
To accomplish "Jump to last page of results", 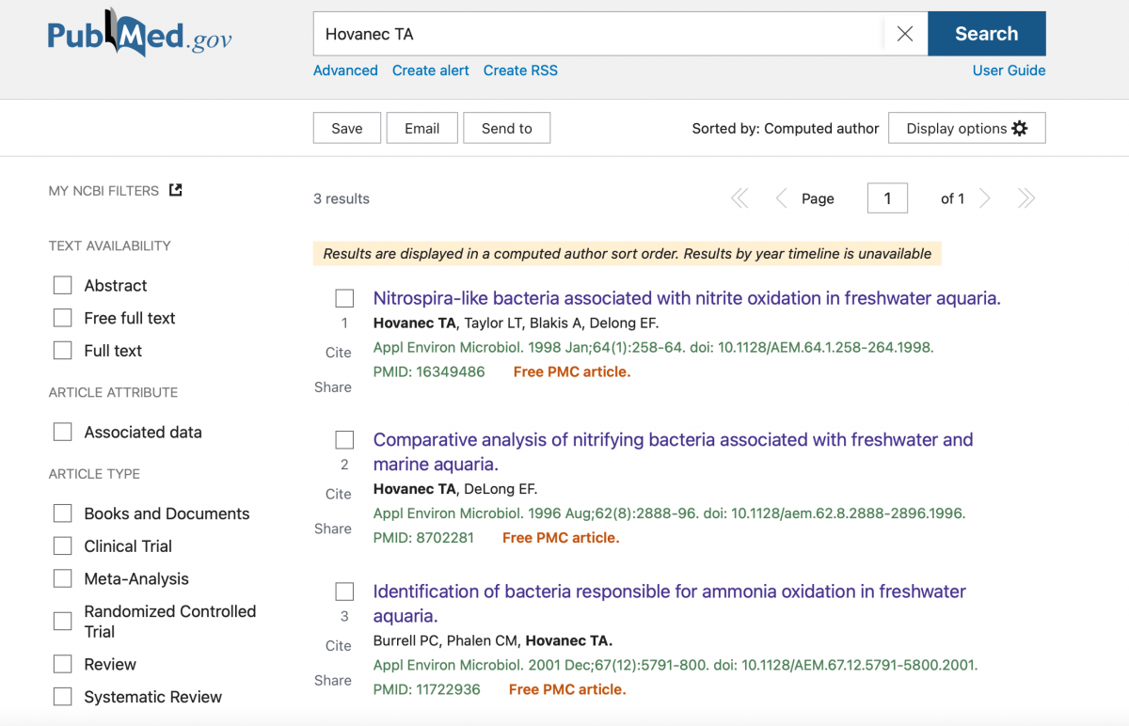I will (1026, 198).
